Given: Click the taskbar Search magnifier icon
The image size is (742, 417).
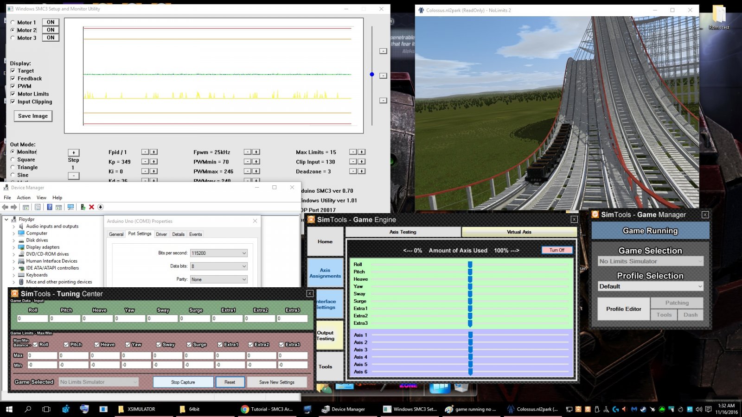Looking at the screenshot, I should tap(27, 409).
